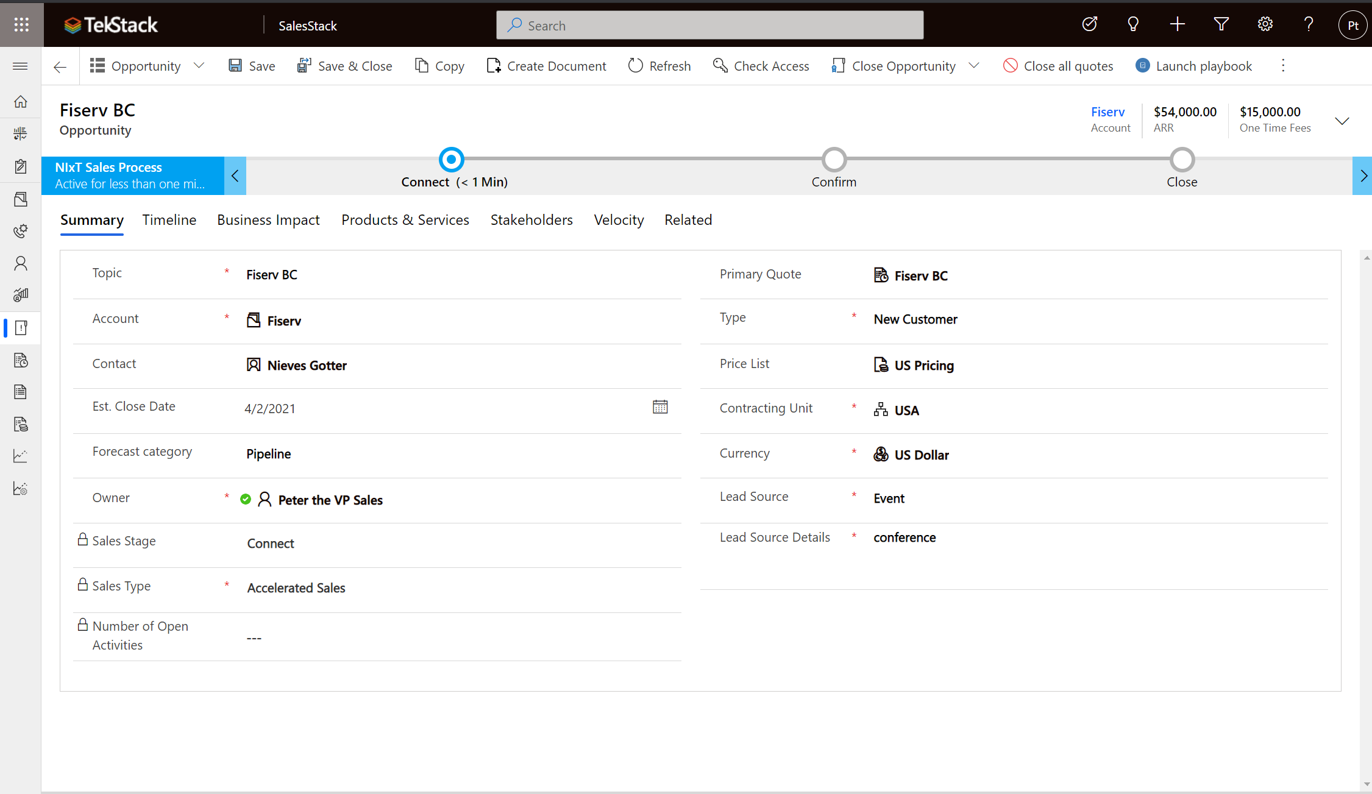Open the app launcher waffle icon
The image size is (1372, 794).
pyautogui.click(x=21, y=24)
